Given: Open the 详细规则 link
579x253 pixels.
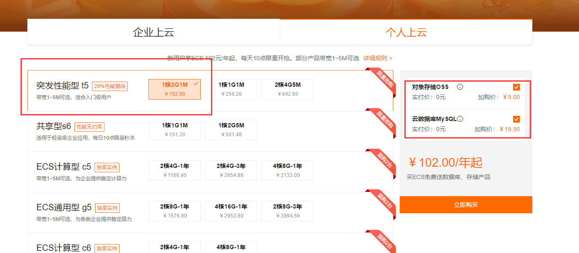Looking at the screenshot, I should [x=378, y=58].
